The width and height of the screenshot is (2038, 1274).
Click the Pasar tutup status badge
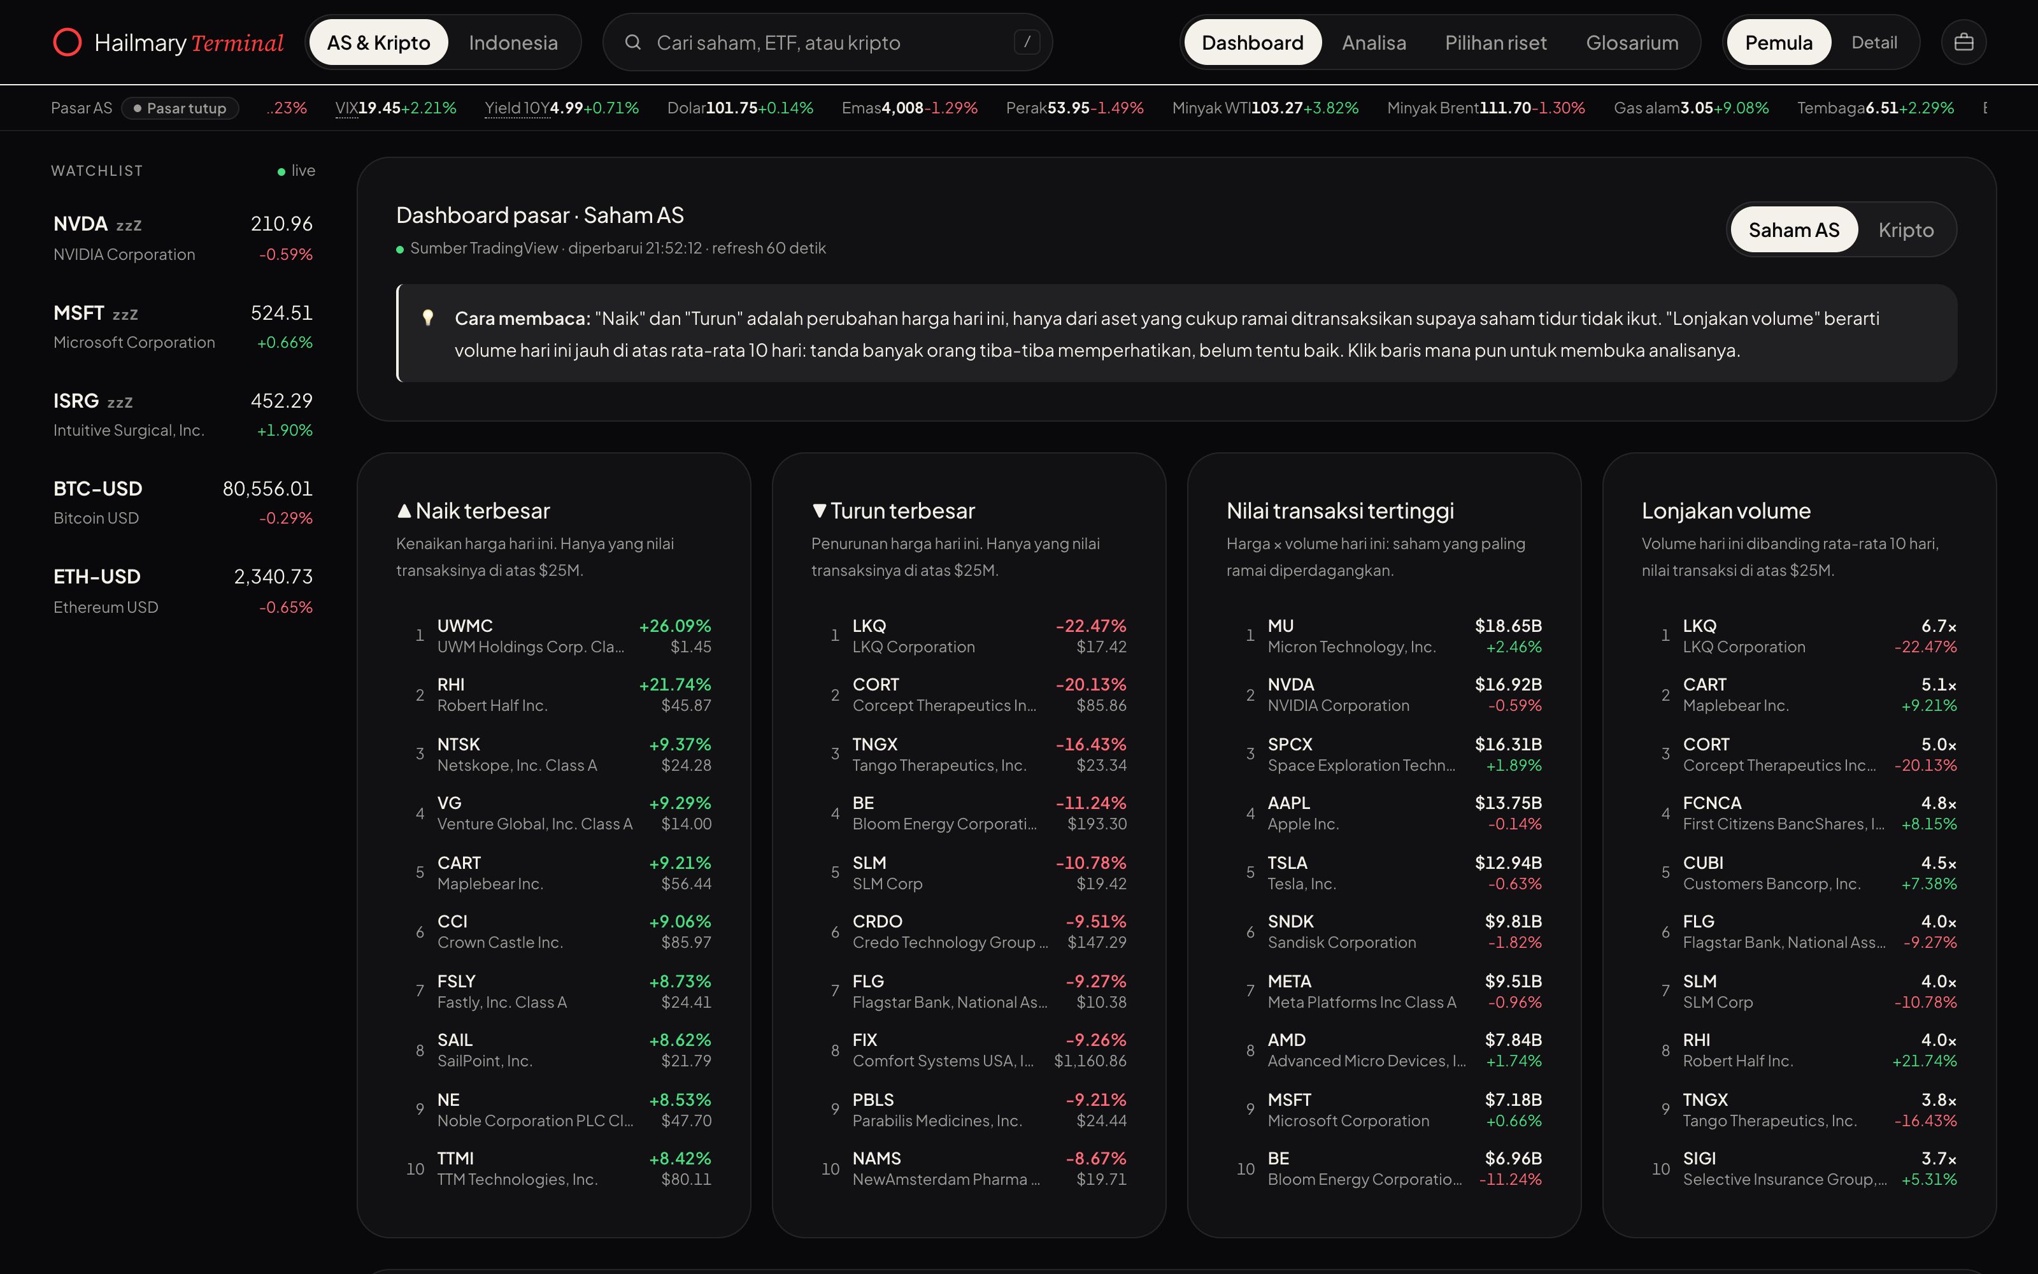click(x=180, y=108)
